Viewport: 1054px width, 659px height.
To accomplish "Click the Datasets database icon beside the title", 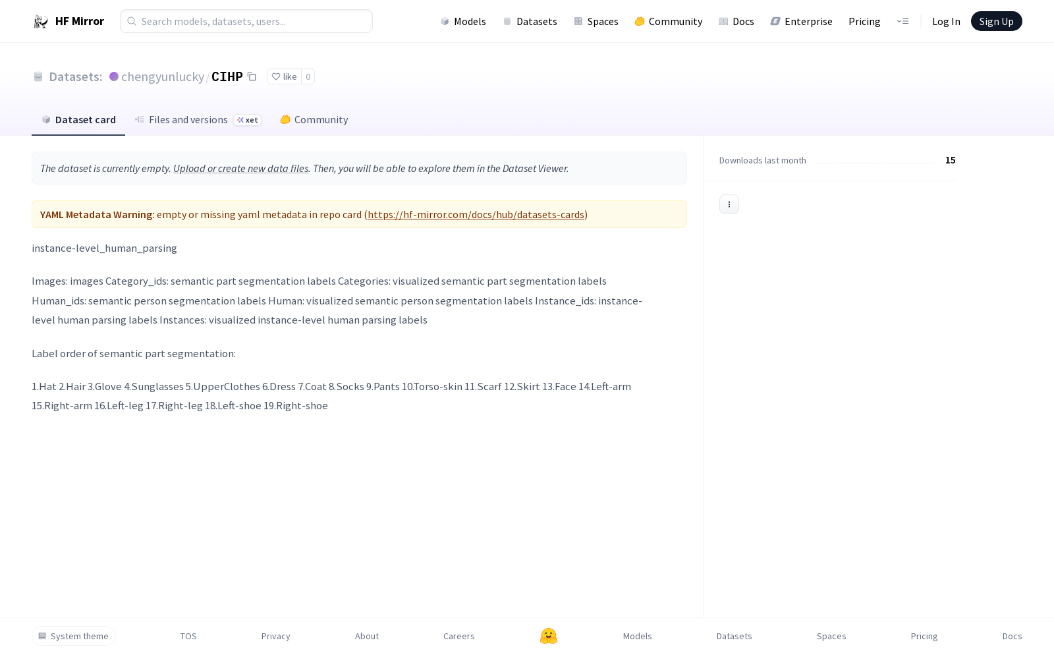I will 38,76.
